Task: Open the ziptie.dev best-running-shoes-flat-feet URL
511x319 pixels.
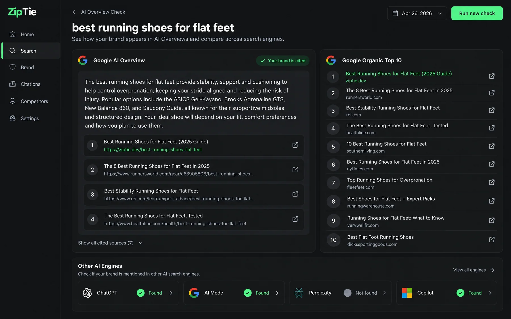Action: coord(153,150)
